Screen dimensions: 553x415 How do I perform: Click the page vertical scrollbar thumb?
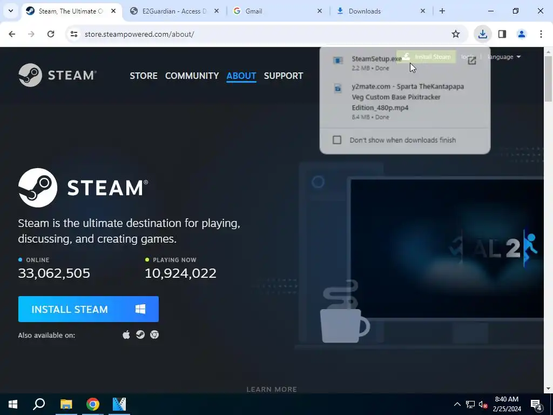tap(548, 78)
